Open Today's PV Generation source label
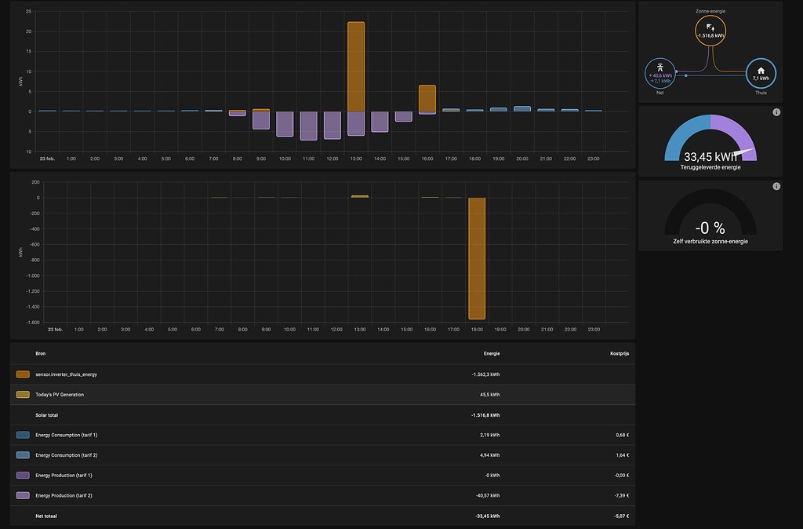Image resolution: width=803 pixels, height=529 pixels. coord(60,394)
